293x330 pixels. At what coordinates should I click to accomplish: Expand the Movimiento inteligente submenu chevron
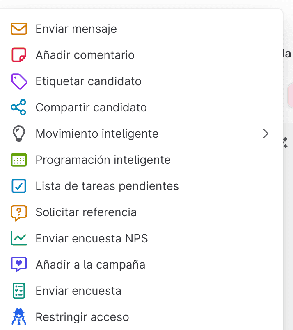point(266,133)
